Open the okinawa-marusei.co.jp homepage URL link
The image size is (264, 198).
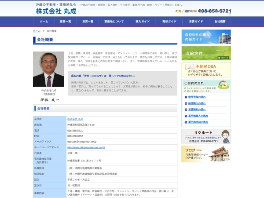(86, 147)
